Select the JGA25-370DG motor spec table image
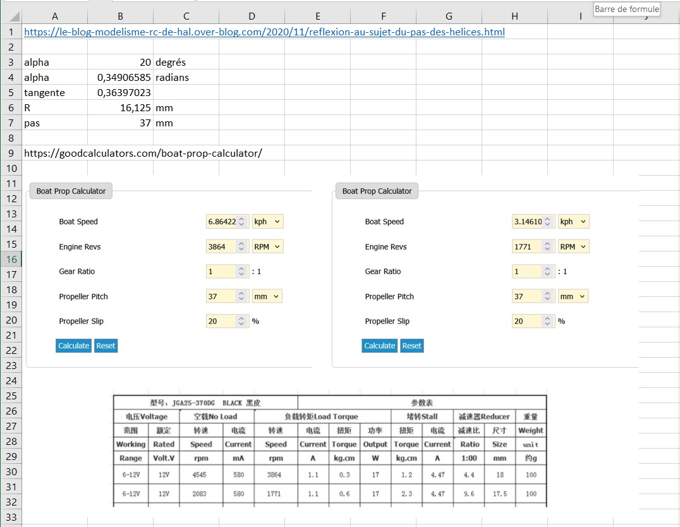Viewport: 680px width, 527px height. [x=329, y=450]
